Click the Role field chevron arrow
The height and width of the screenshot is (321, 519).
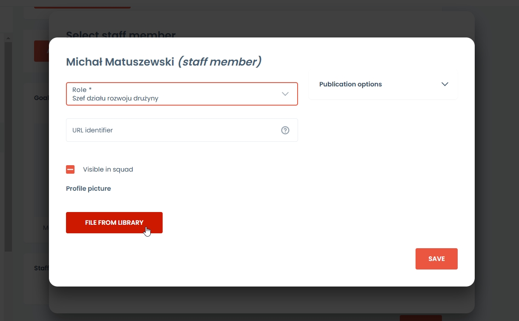click(x=285, y=94)
